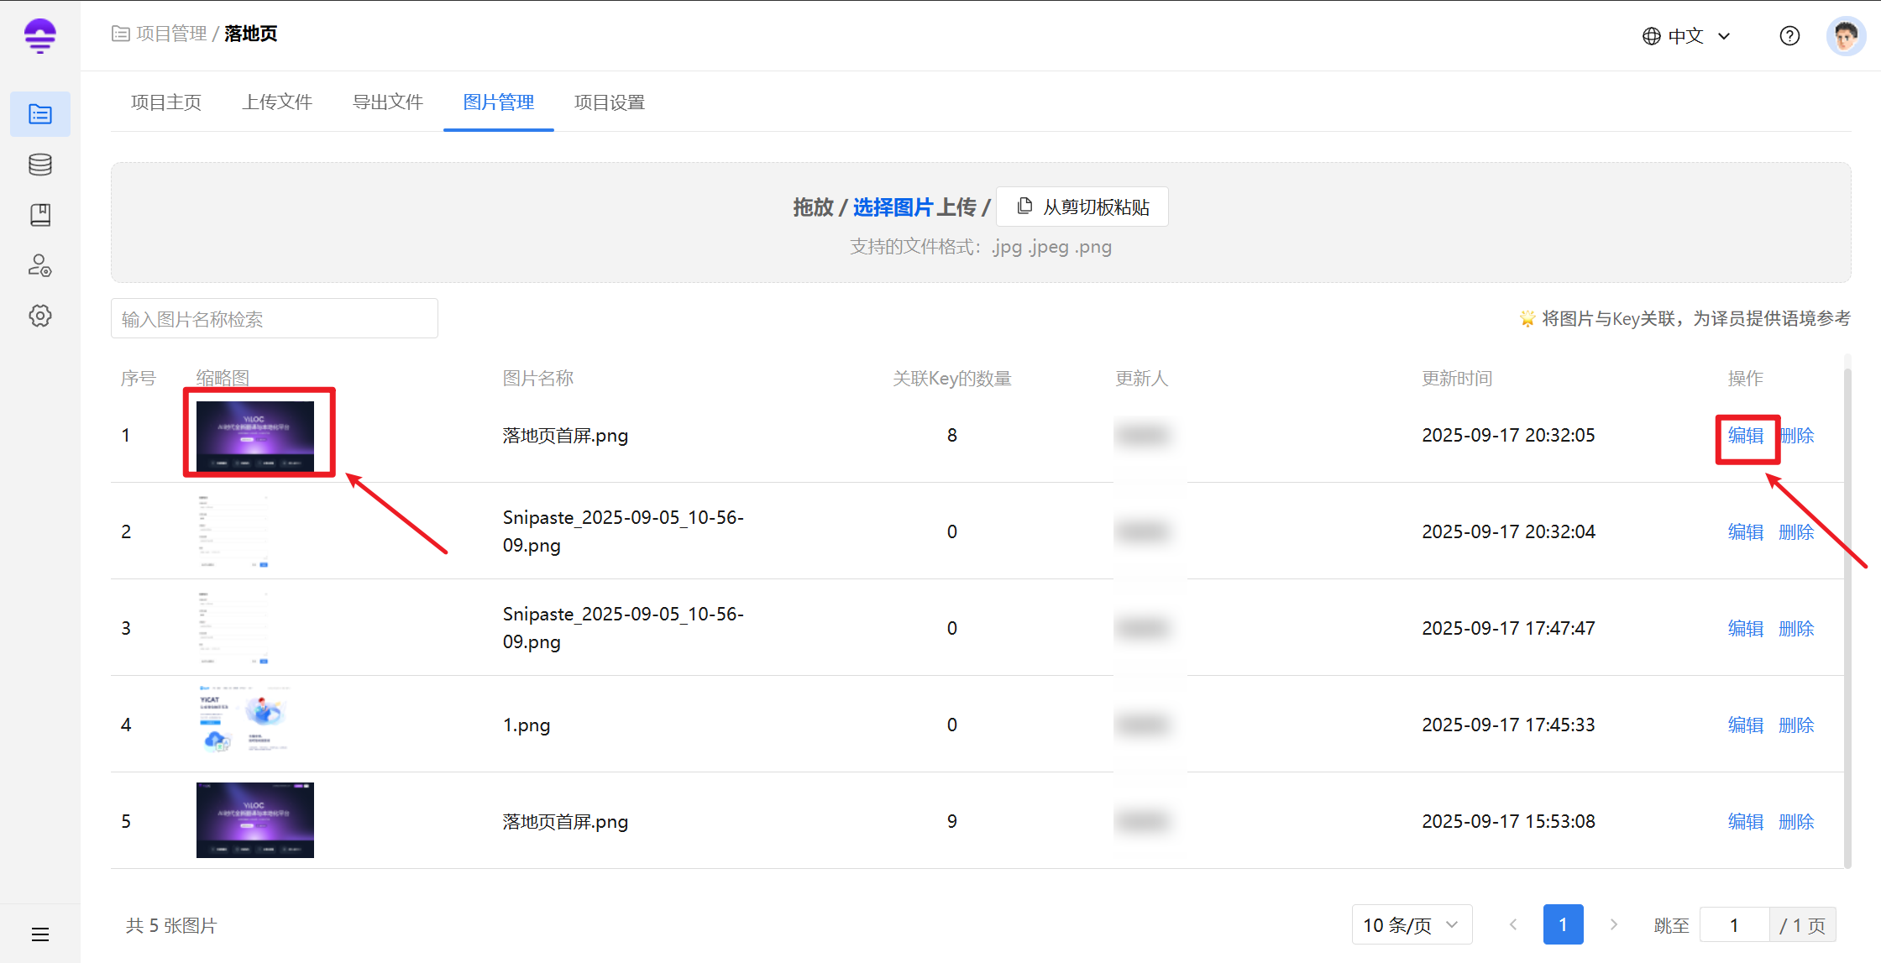Click the database stack sidebar icon

tap(39, 165)
